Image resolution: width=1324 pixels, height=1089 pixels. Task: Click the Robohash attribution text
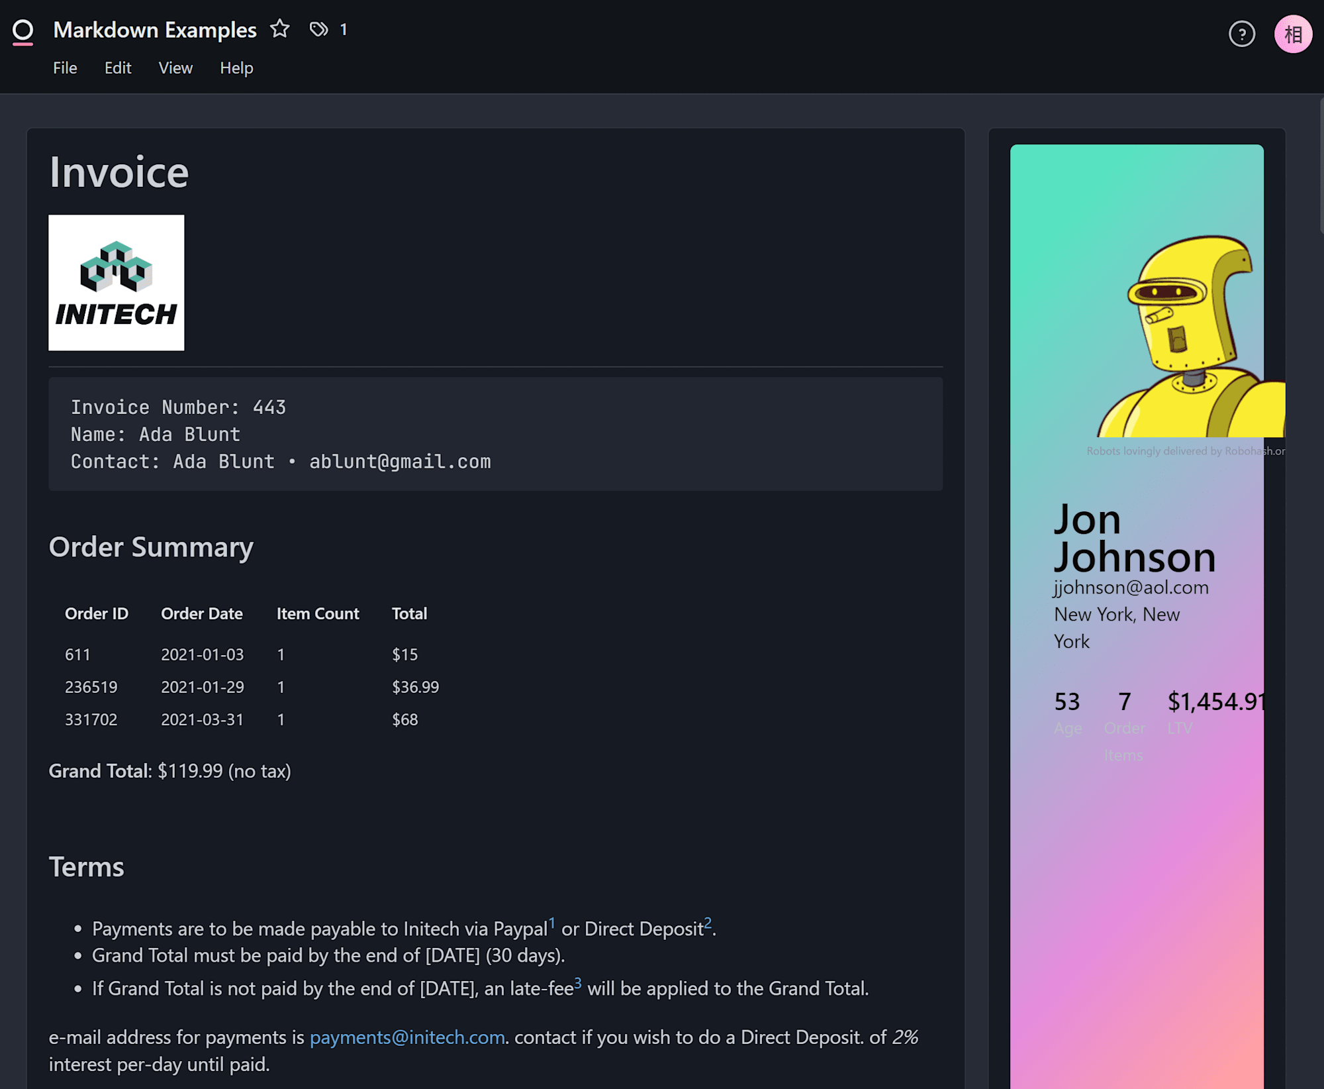pyautogui.click(x=1186, y=451)
